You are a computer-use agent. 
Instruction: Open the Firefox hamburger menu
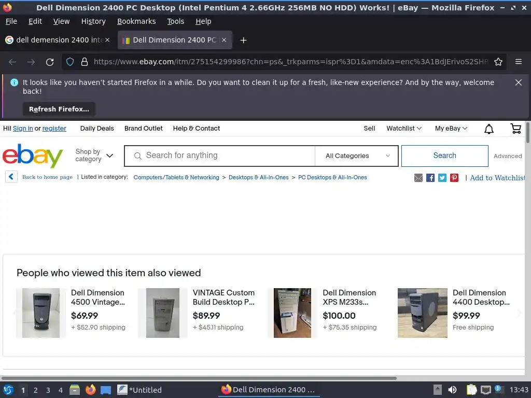pyautogui.click(x=519, y=62)
